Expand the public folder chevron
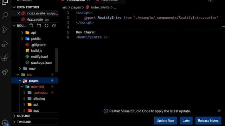This screenshot has width=225, height=126. click(x=22, y=39)
